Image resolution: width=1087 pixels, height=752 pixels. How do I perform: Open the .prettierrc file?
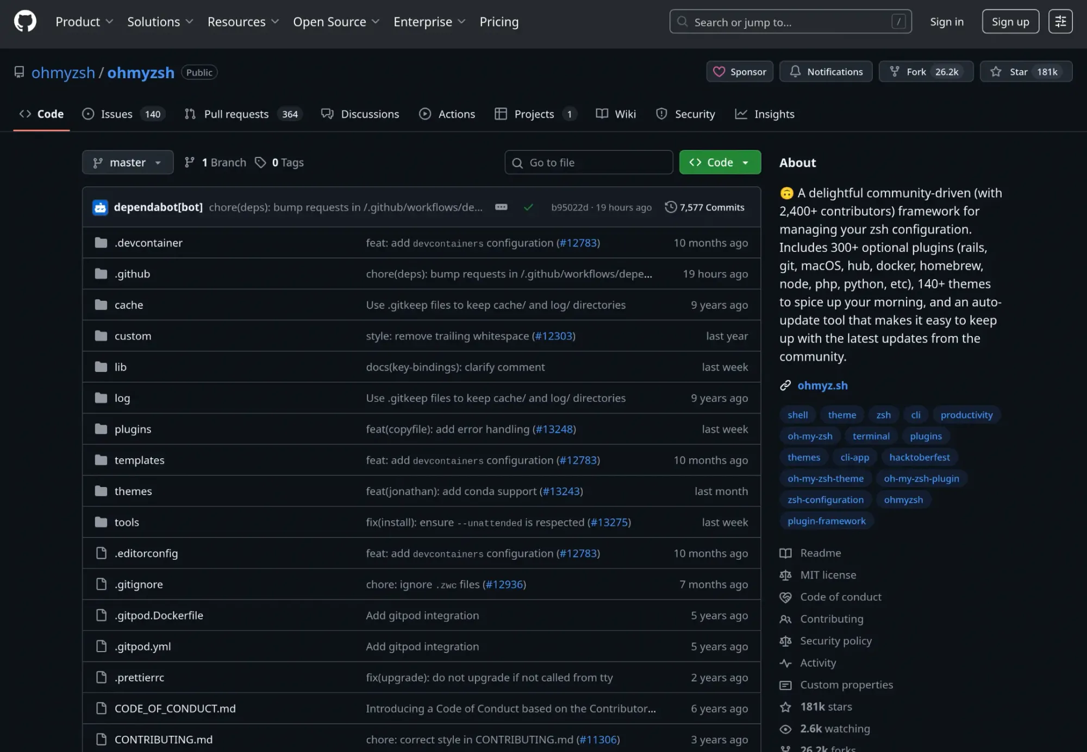(139, 678)
